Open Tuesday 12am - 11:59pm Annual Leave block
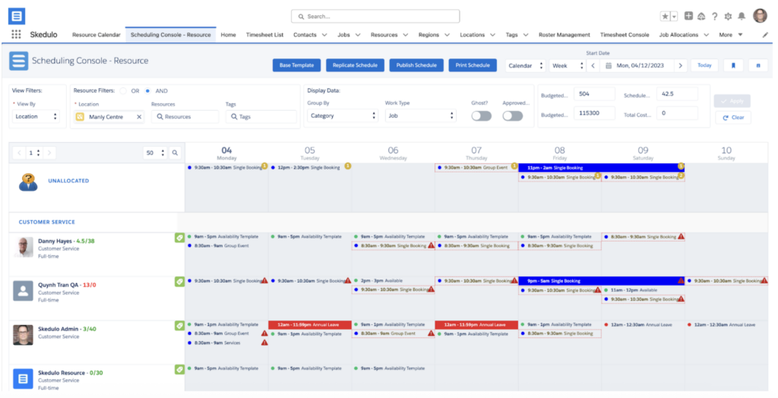 (310, 324)
